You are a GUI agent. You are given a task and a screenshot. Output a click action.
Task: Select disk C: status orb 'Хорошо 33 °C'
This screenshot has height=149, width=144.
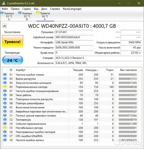point(2,13)
